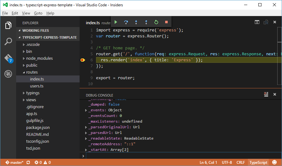282x166 pixels.
Task: Open the View menu
Action: coord(26,13)
